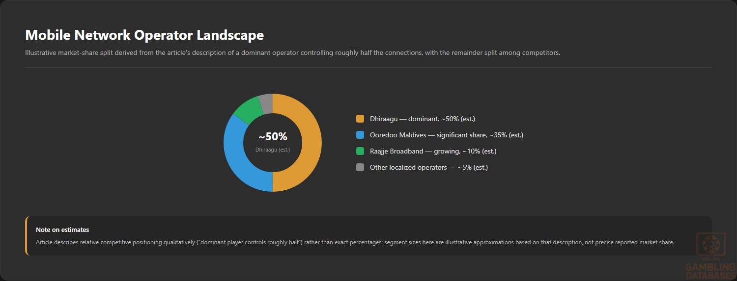The height and width of the screenshot is (281, 737).
Task: Click the note's article description paragraph
Action: 355,242
